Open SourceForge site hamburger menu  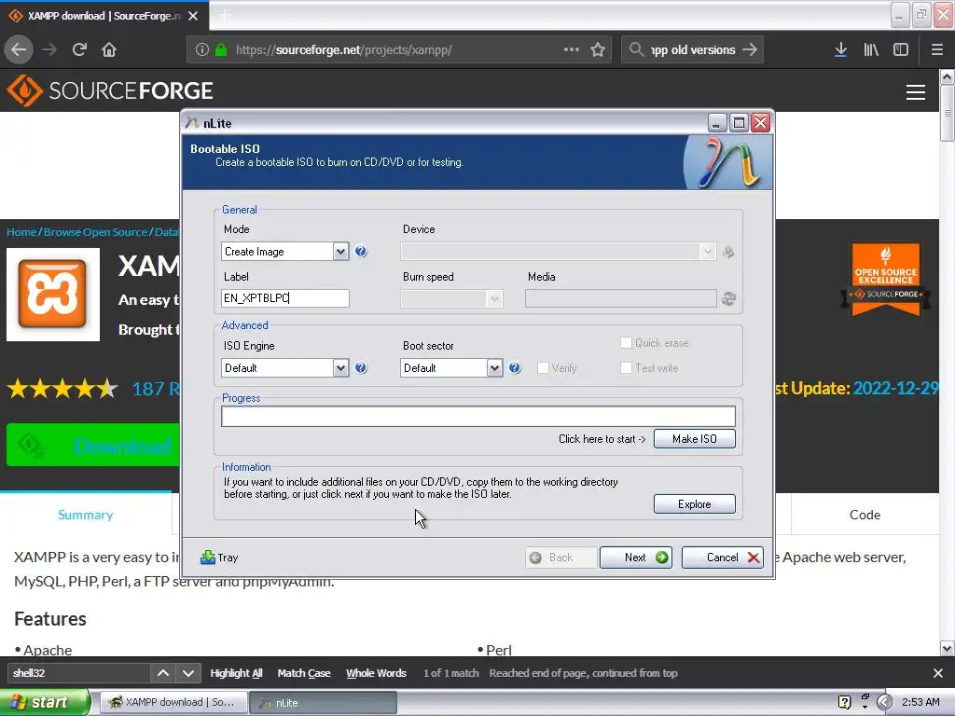coord(916,92)
